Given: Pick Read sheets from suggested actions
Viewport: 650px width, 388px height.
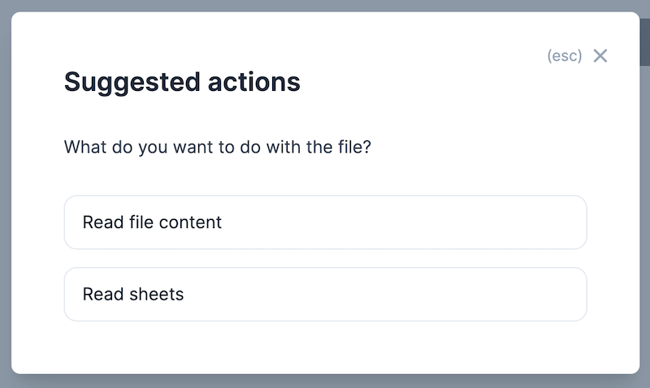Looking at the screenshot, I should pyautogui.click(x=325, y=294).
